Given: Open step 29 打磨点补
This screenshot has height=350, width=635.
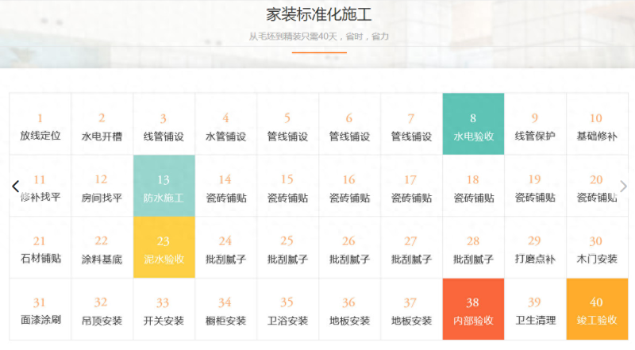Looking at the screenshot, I should [x=535, y=248].
